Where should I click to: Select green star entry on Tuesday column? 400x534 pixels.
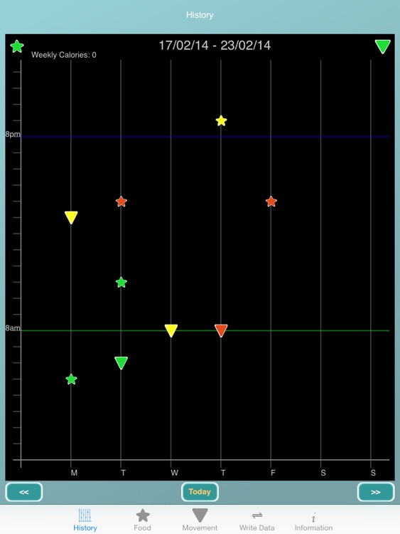coord(121,283)
